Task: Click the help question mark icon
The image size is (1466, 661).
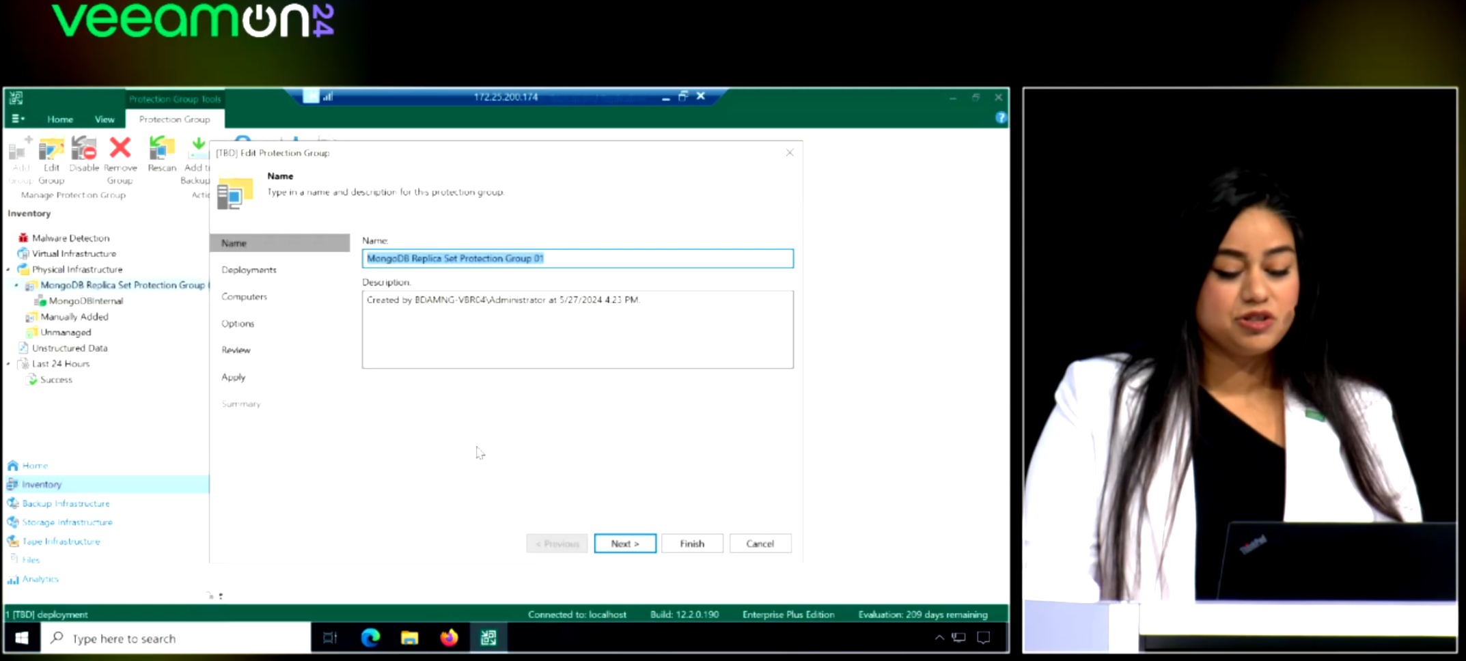Action: [x=1000, y=117]
